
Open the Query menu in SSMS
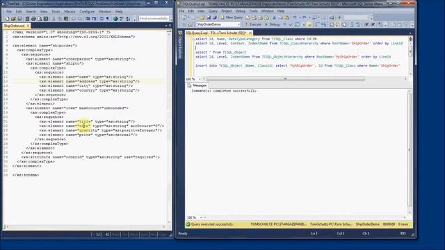[x=213, y=11]
